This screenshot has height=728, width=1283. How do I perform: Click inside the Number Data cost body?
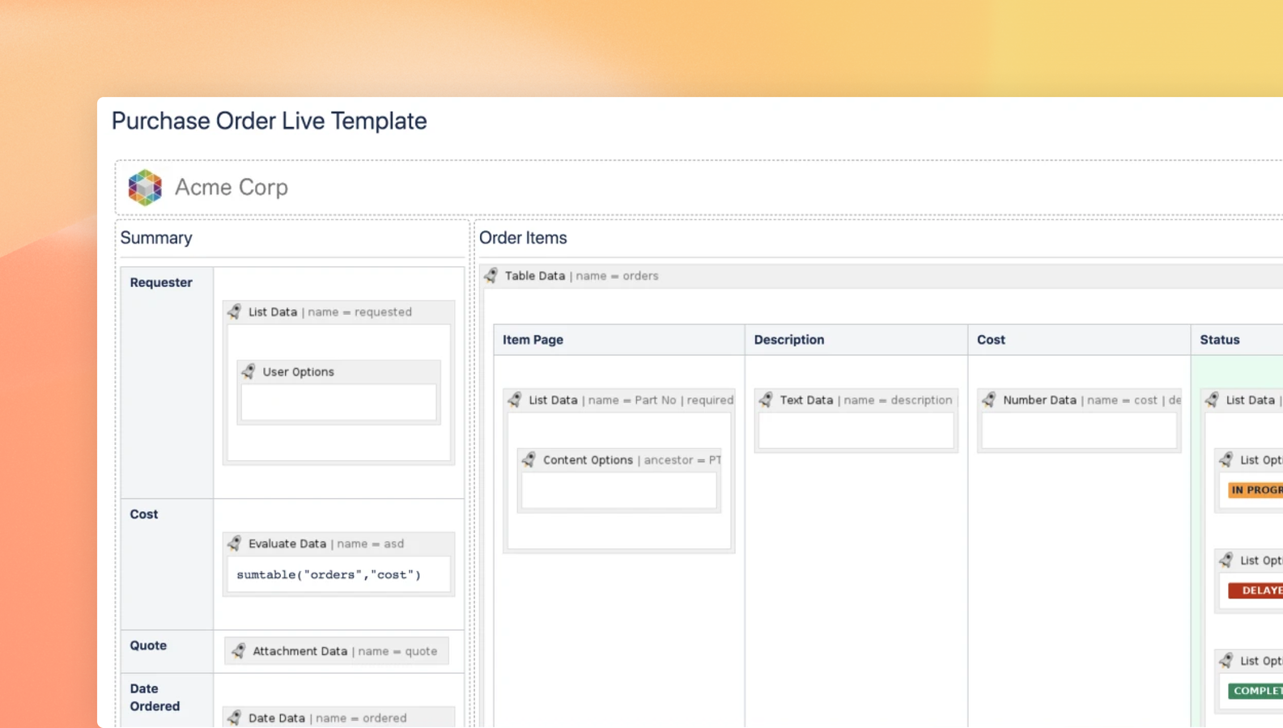click(1079, 430)
